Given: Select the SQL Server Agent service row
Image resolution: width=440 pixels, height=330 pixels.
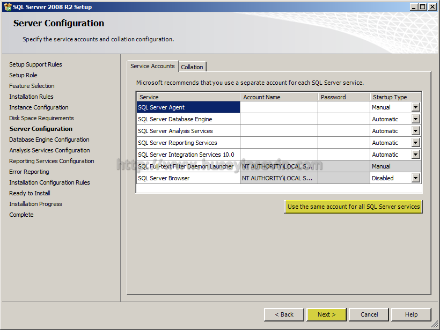Looking at the screenshot, I should point(188,107).
